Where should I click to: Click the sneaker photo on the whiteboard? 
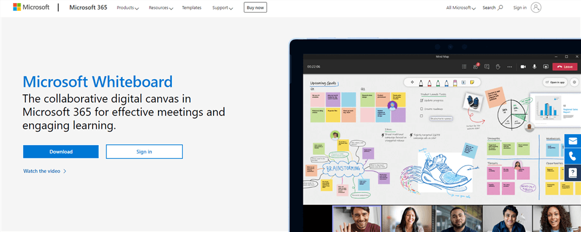(x=473, y=101)
